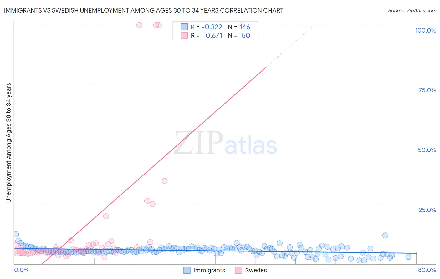Viewport: 440px width, 279px height.
Task: Click the Source: ZipAtlas.com text
Action: [412, 10]
